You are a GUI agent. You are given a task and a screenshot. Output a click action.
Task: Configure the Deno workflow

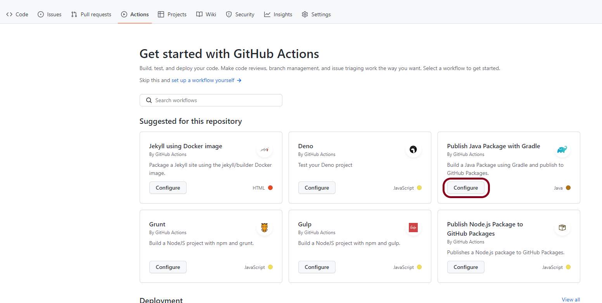(317, 188)
